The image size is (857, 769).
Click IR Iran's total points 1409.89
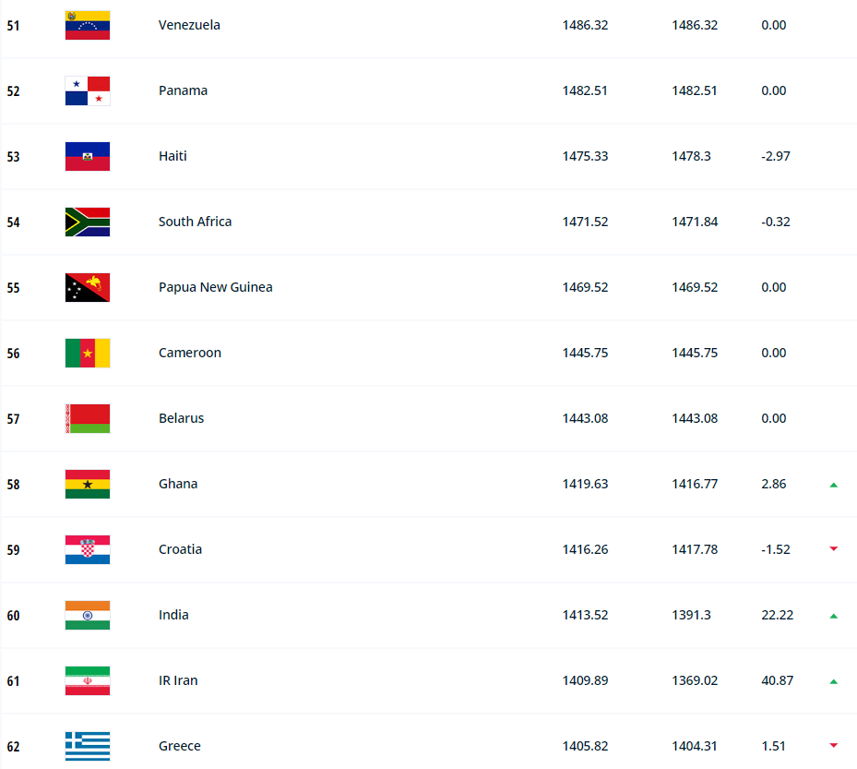(x=585, y=680)
